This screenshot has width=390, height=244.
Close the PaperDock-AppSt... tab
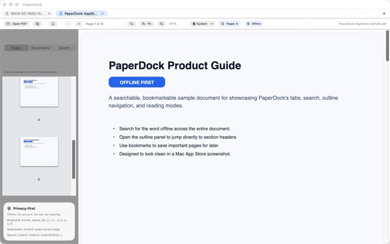[x=102, y=14]
